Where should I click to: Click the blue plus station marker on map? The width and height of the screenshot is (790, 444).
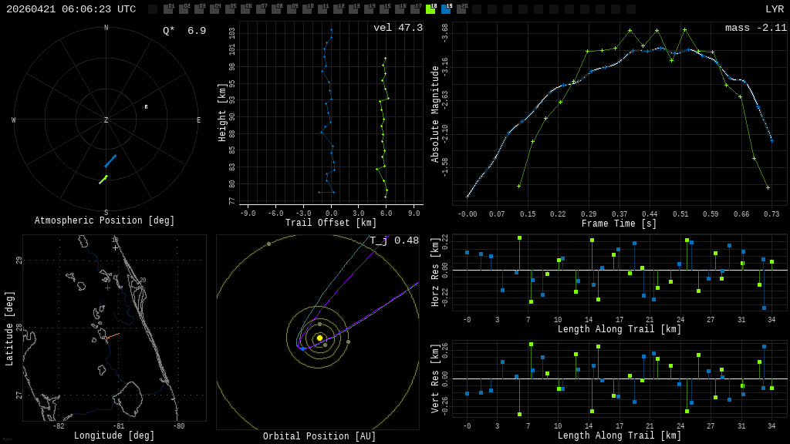[107, 288]
